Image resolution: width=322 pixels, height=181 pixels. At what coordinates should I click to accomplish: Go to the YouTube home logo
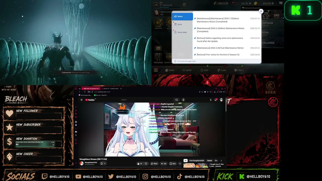(90, 100)
